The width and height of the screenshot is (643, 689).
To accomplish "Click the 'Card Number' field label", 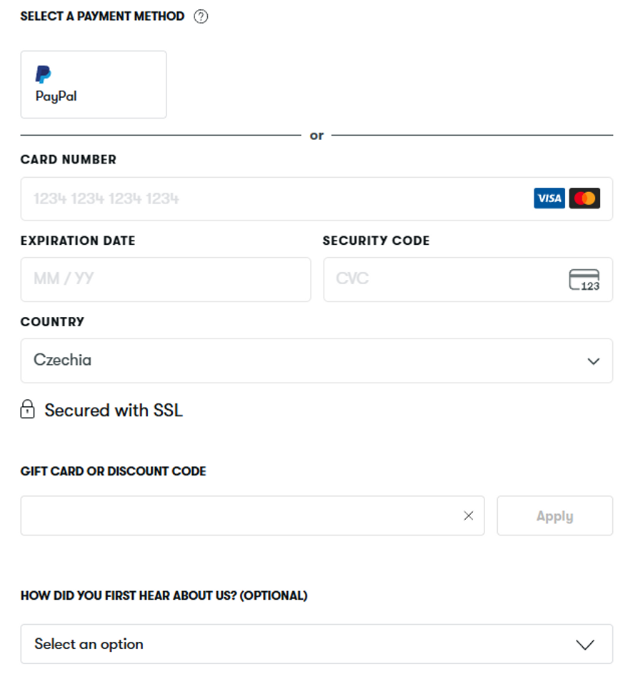I will [x=69, y=160].
